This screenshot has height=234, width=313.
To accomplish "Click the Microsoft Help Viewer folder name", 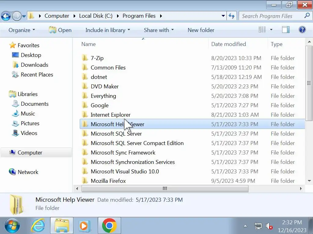I will 117,124.
